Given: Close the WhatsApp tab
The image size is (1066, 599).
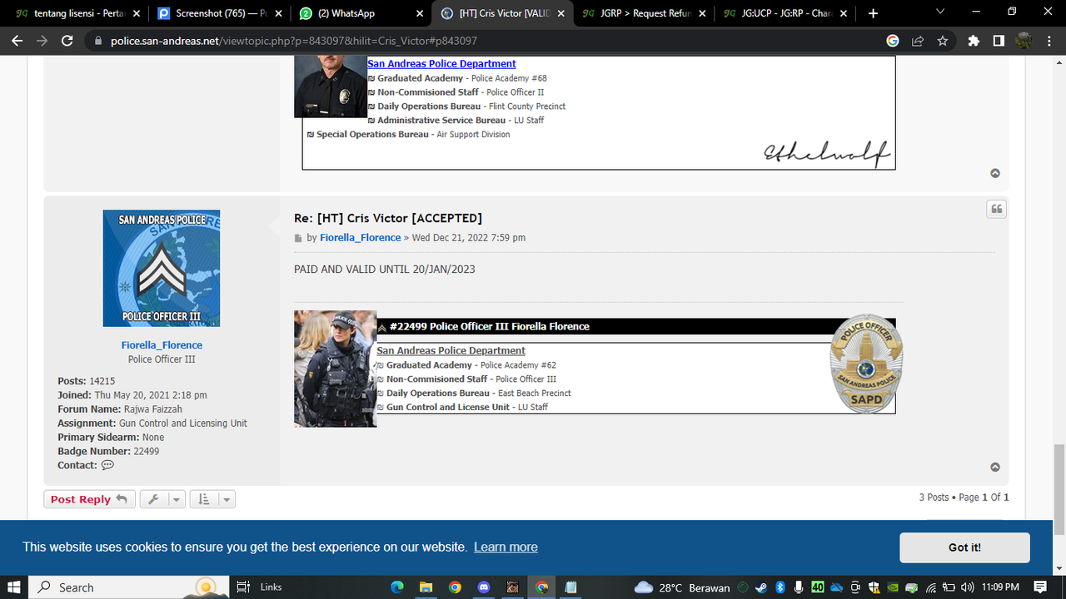Looking at the screenshot, I should (x=420, y=13).
